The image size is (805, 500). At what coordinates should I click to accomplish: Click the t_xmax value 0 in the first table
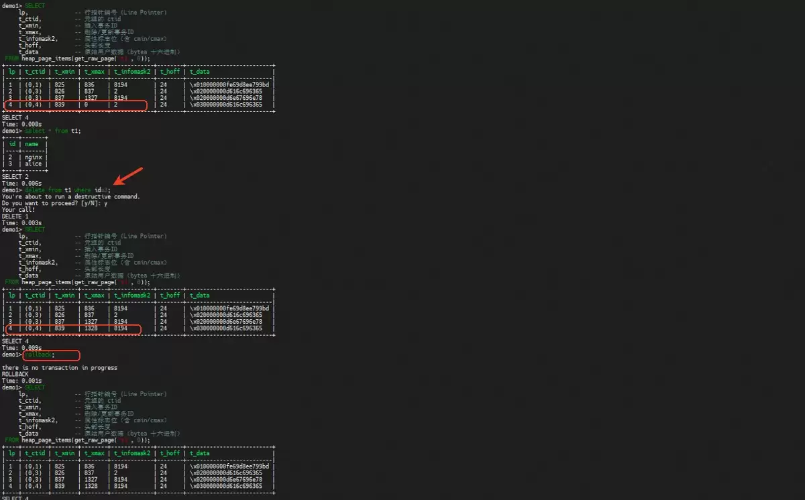(86, 105)
